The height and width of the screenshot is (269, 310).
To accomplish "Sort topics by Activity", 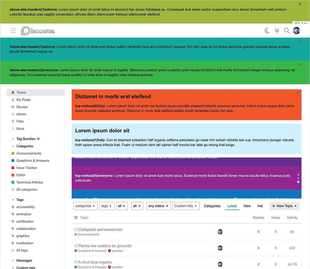I will pos(292,218).
